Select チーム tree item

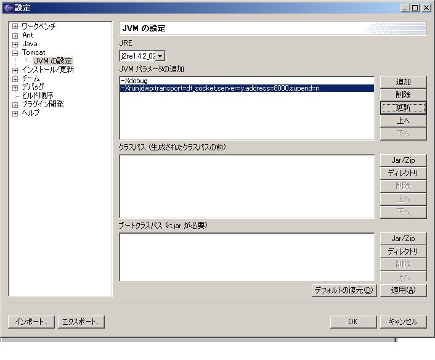click(x=31, y=78)
